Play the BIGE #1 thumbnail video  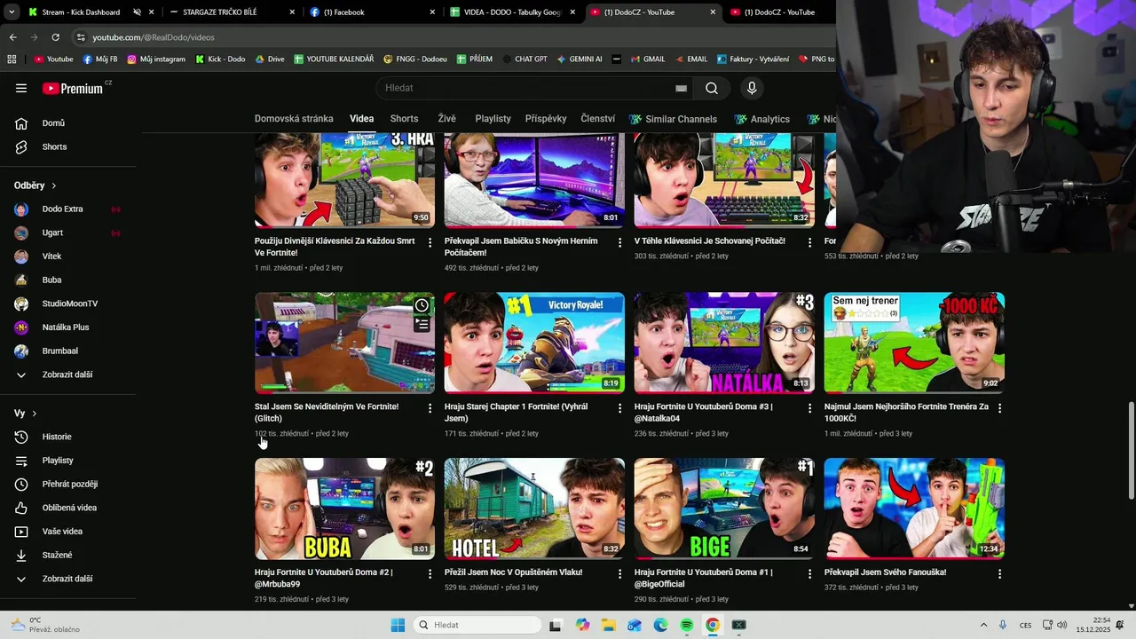tap(724, 509)
